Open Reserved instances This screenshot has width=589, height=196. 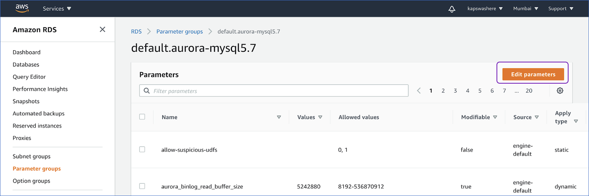pyautogui.click(x=37, y=126)
